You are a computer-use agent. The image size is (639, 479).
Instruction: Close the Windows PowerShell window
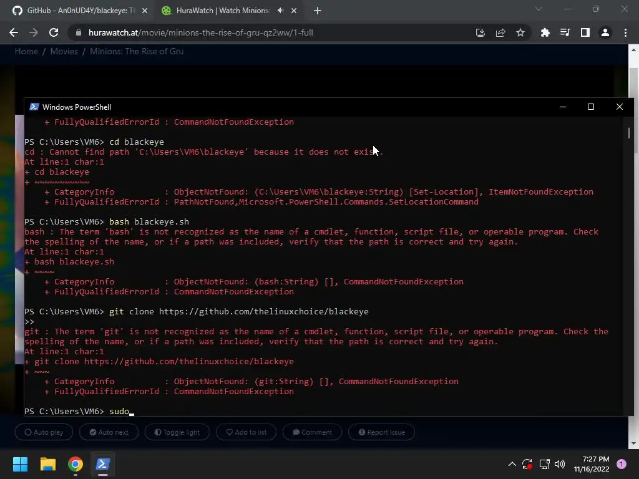coord(620,107)
